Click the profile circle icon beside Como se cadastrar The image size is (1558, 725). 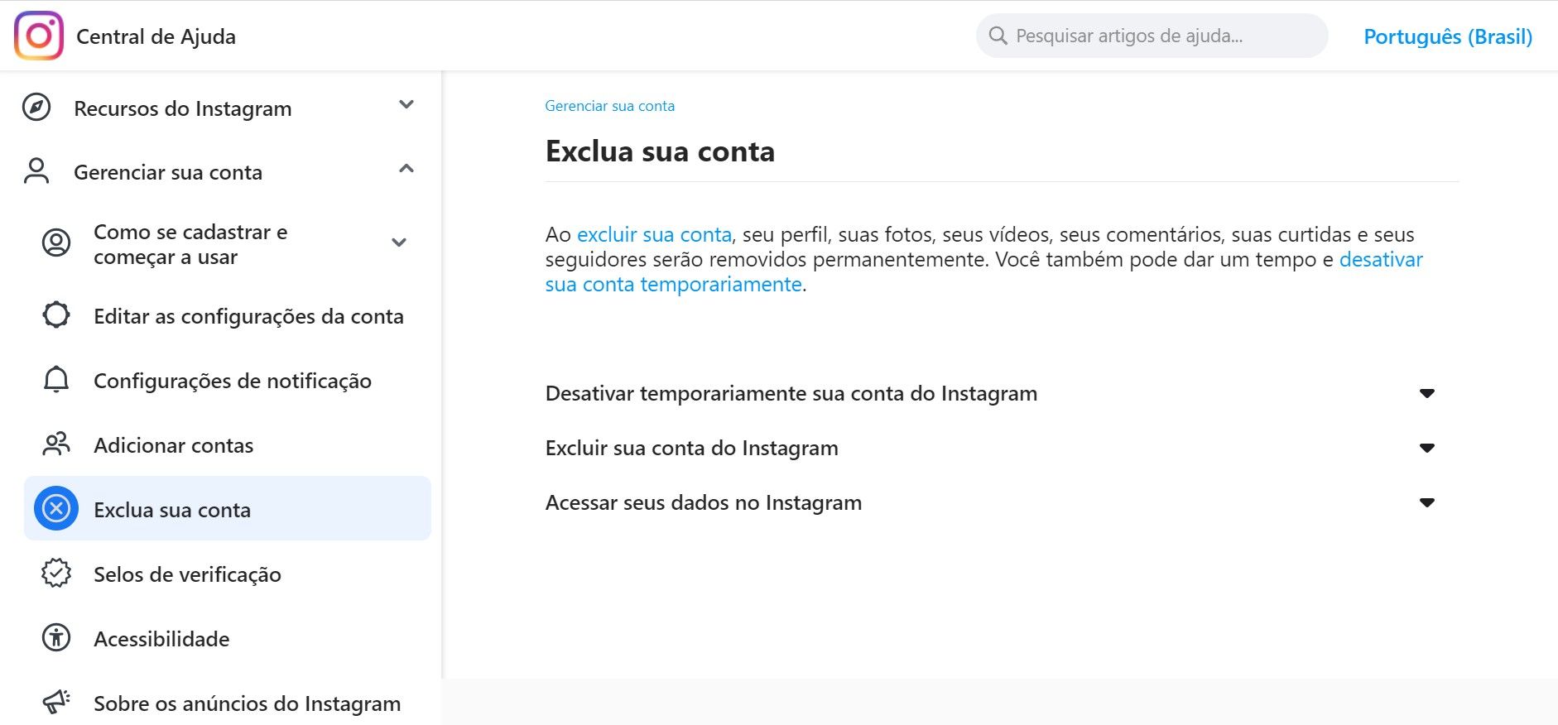(x=56, y=243)
